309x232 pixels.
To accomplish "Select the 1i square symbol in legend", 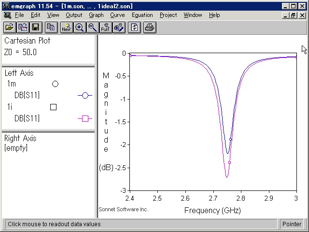I will click(x=54, y=107).
